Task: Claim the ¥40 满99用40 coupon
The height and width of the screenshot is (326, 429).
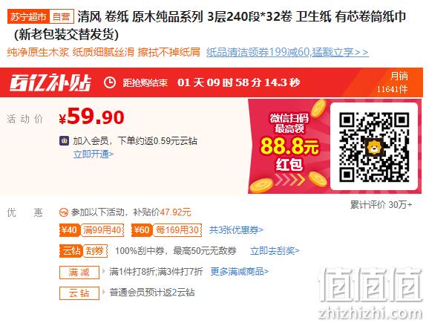Action: 91,230
